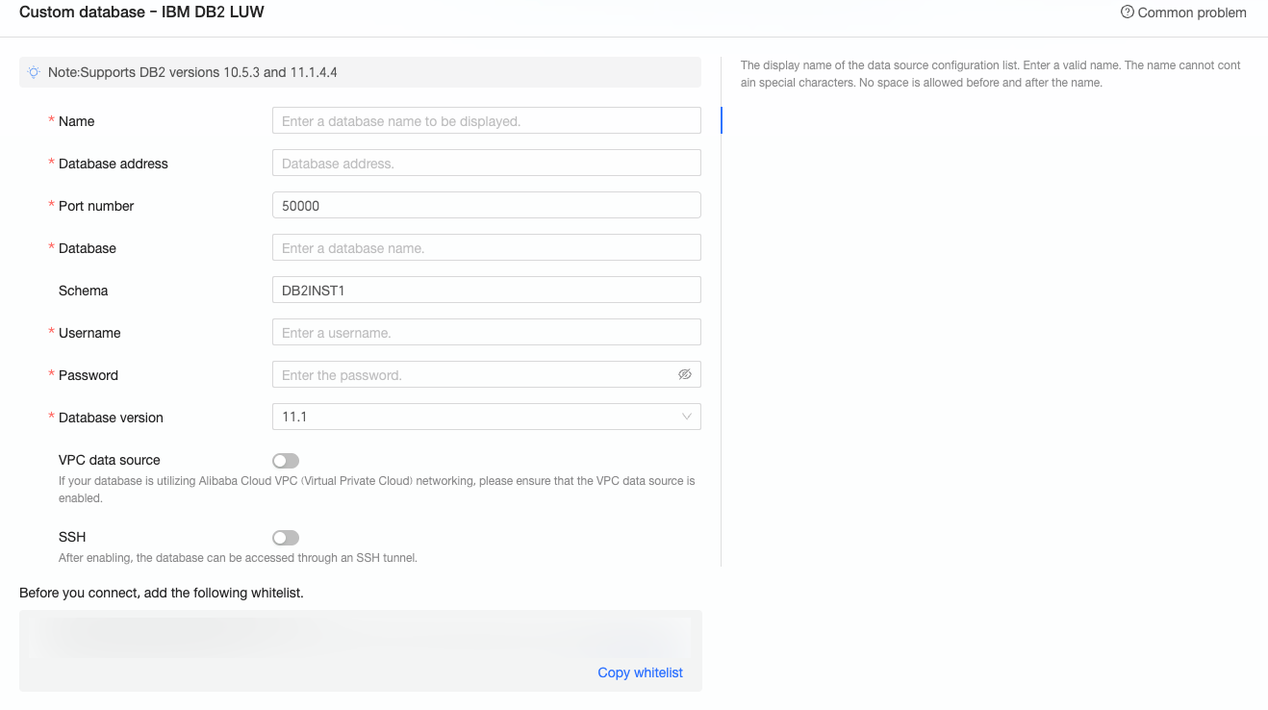Turn on the SSH tunnel toggle
The height and width of the screenshot is (710, 1268).
(x=286, y=538)
